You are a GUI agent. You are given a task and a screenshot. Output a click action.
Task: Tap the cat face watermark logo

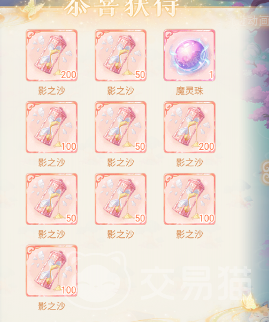click(98, 281)
